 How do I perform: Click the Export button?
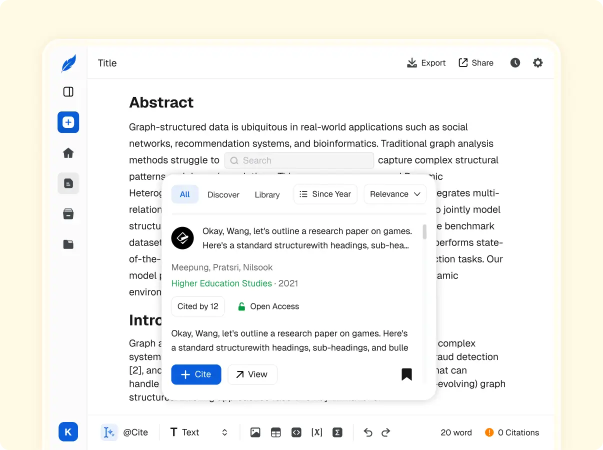click(426, 62)
